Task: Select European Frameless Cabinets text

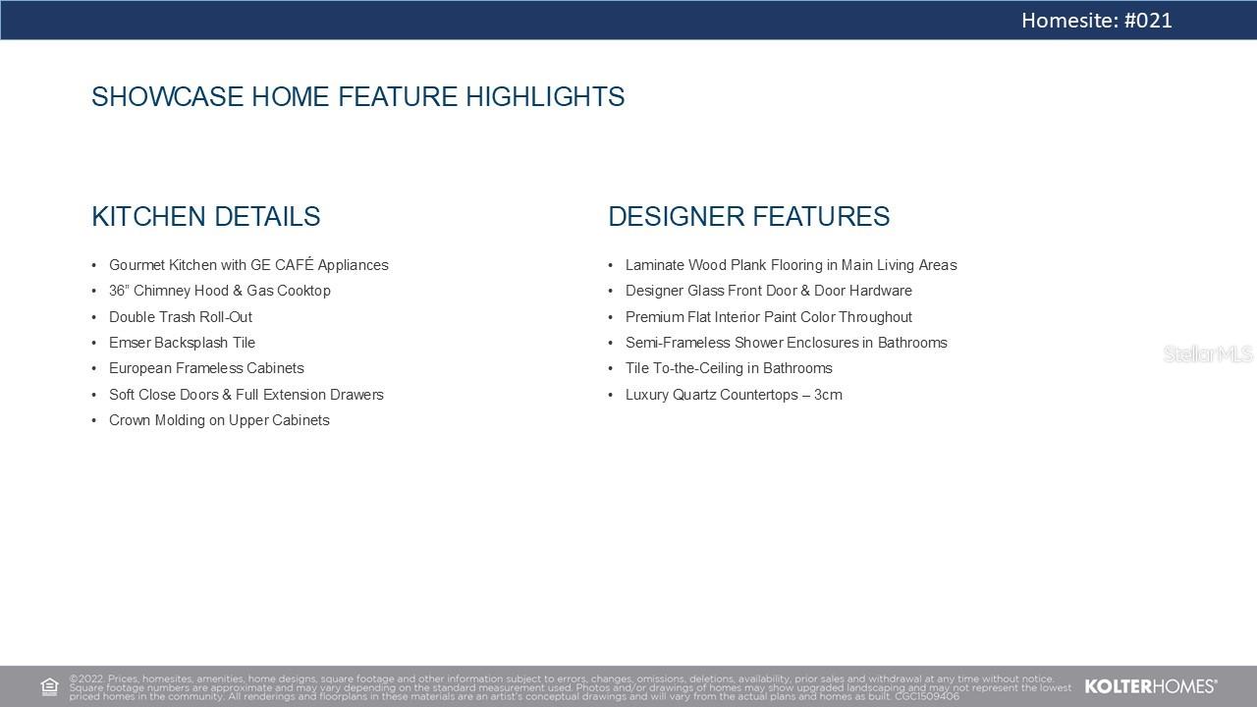Action: (x=206, y=368)
